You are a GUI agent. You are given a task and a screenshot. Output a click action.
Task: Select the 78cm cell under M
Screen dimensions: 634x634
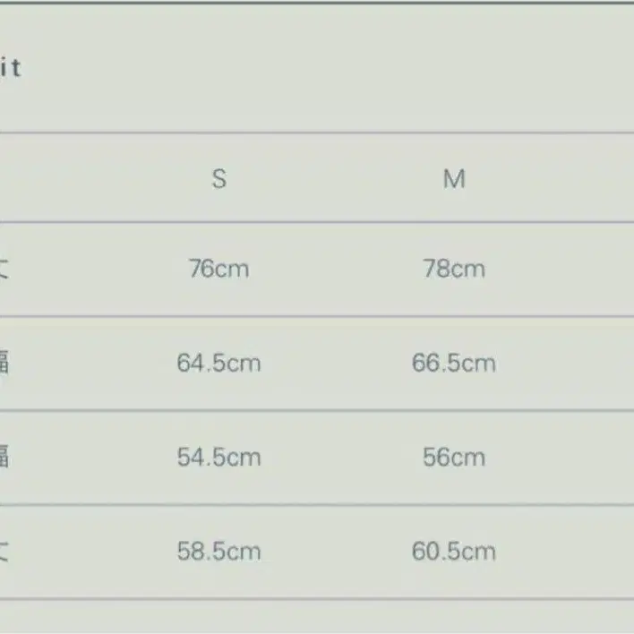pyautogui.click(x=454, y=269)
